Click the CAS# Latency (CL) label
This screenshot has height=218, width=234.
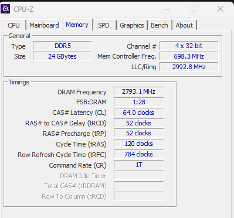coord(79,113)
